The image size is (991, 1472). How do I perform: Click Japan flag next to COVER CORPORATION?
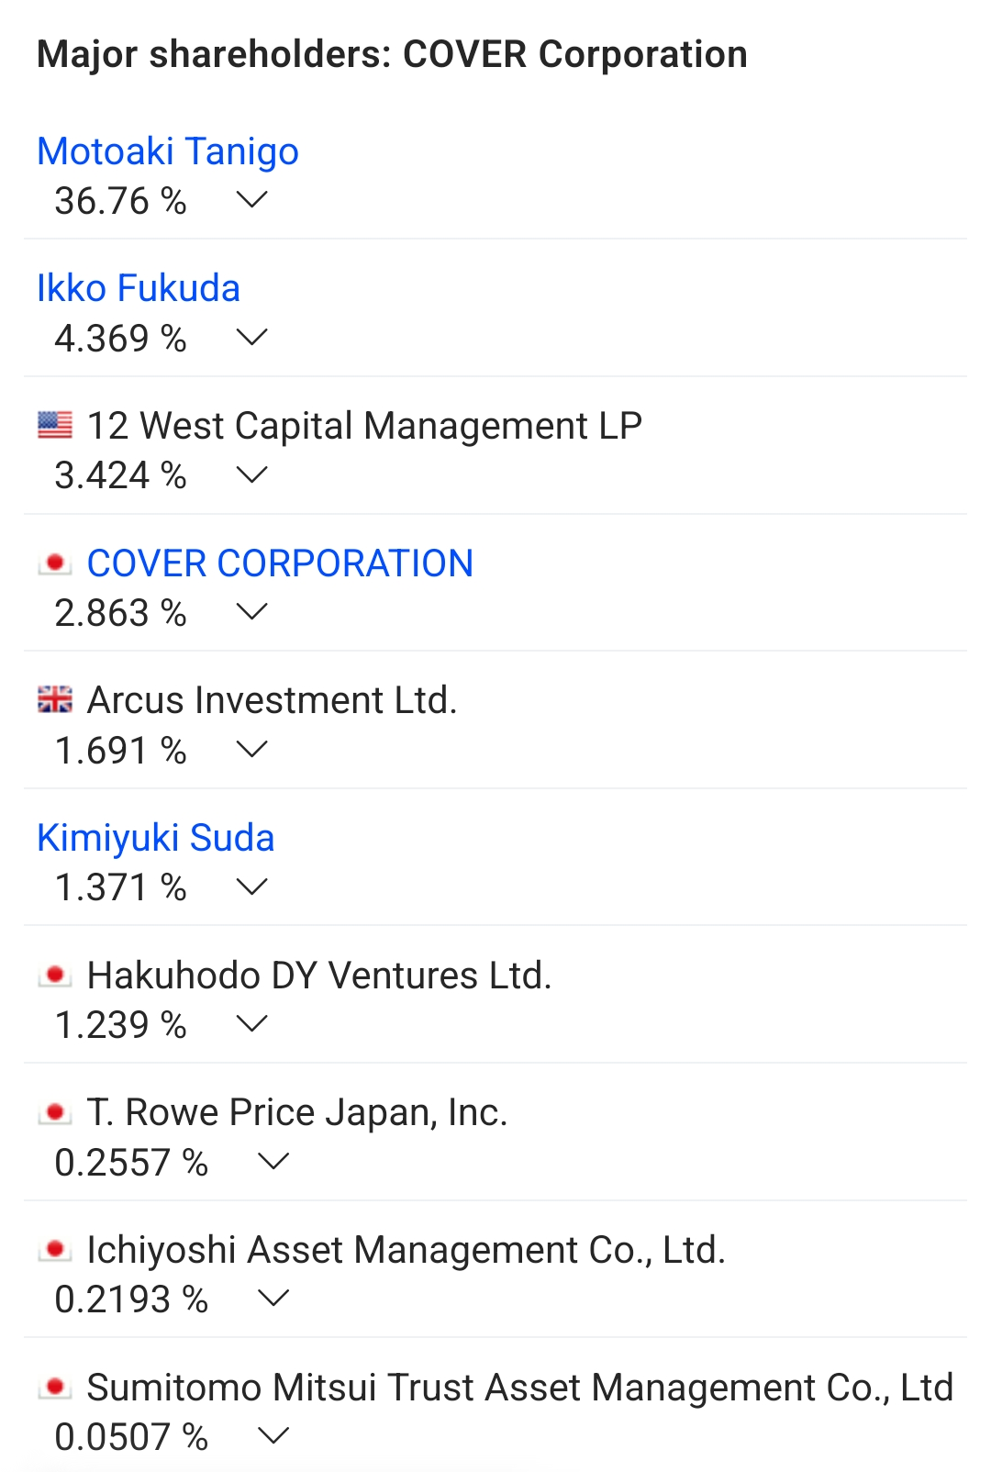[55, 563]
